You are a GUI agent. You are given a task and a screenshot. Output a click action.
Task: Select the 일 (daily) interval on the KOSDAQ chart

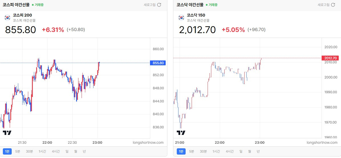pyautogui.click(x=241, y=151)
